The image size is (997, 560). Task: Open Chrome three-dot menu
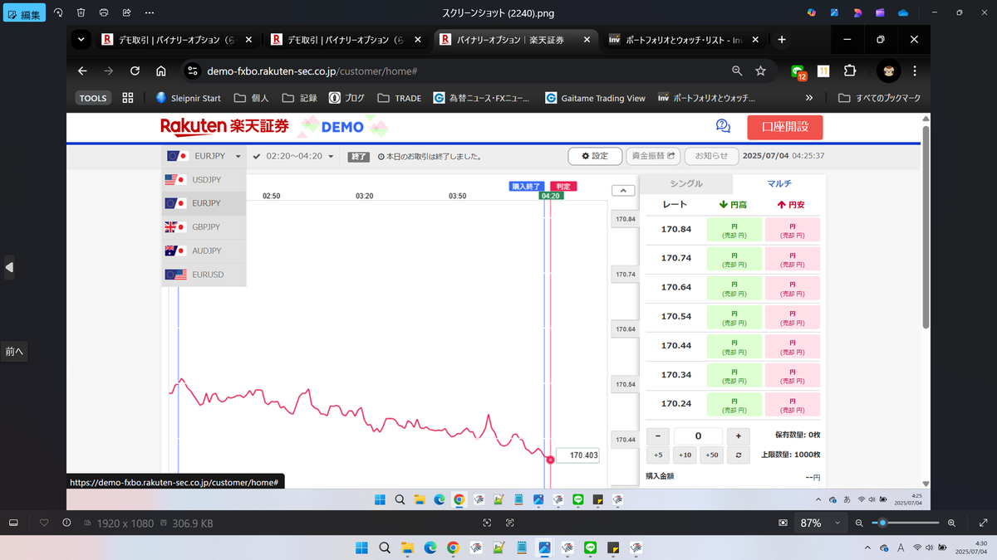915,71
